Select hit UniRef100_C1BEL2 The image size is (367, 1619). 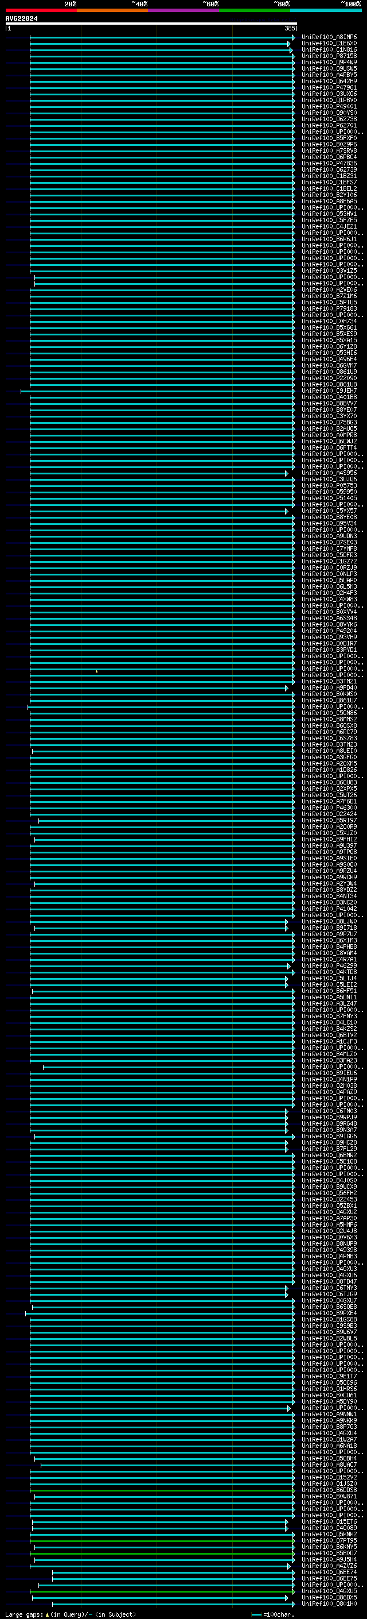pyautogui.click(x=329, y=188)
